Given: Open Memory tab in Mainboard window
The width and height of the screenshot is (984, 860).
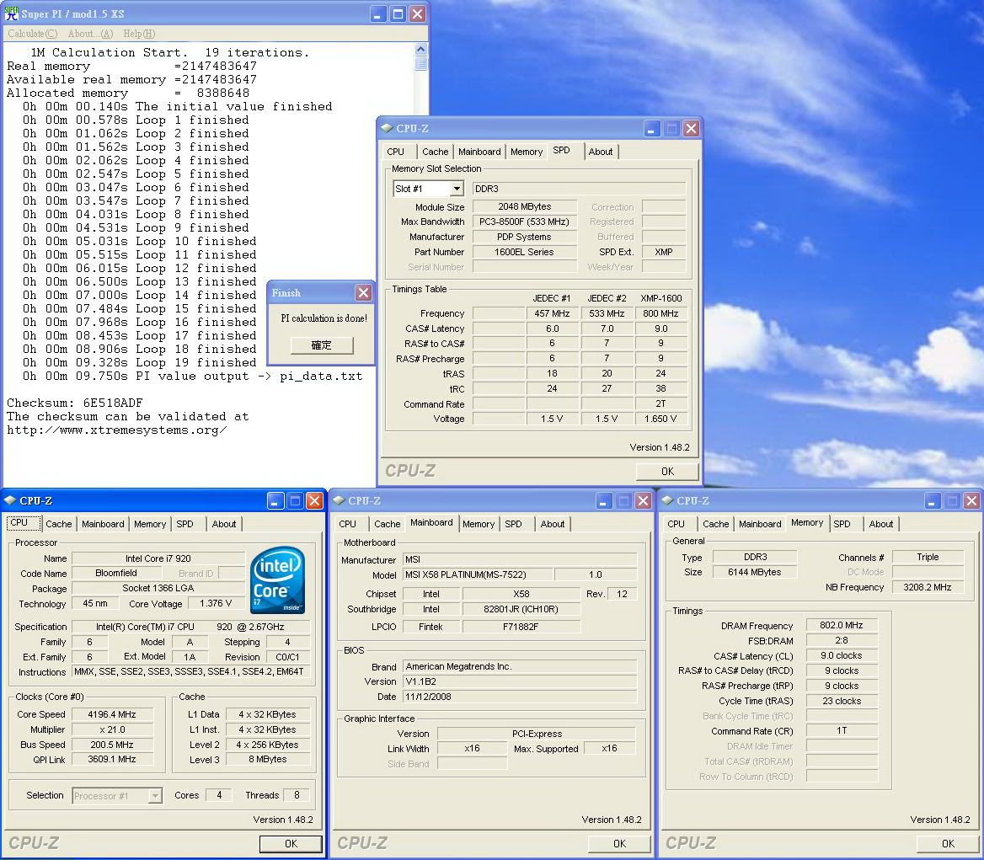Looking at the screenshot, I should coord(479,524).
